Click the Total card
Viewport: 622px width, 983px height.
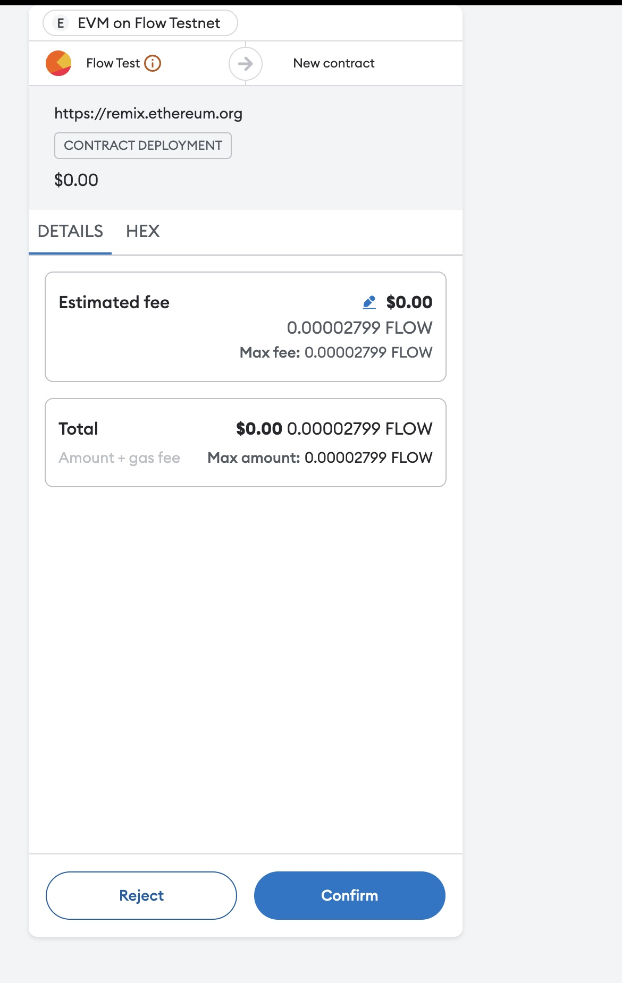[246, 442]
